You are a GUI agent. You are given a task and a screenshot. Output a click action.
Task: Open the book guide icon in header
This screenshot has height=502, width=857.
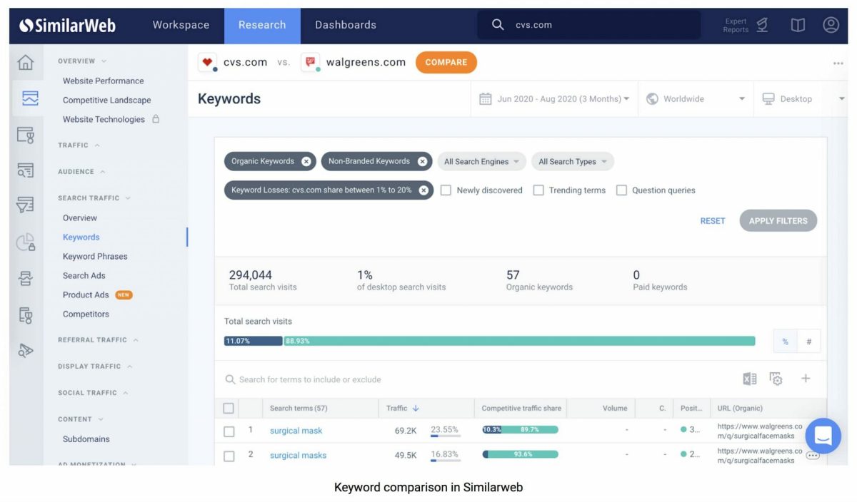[x=798, y=25]
